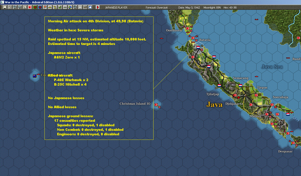Image resolution: width=301 pixels, height=176 pixels.
Task: Click the red ship marker west of Batavia
Action: pyautogui.click(x=162, y=38)
